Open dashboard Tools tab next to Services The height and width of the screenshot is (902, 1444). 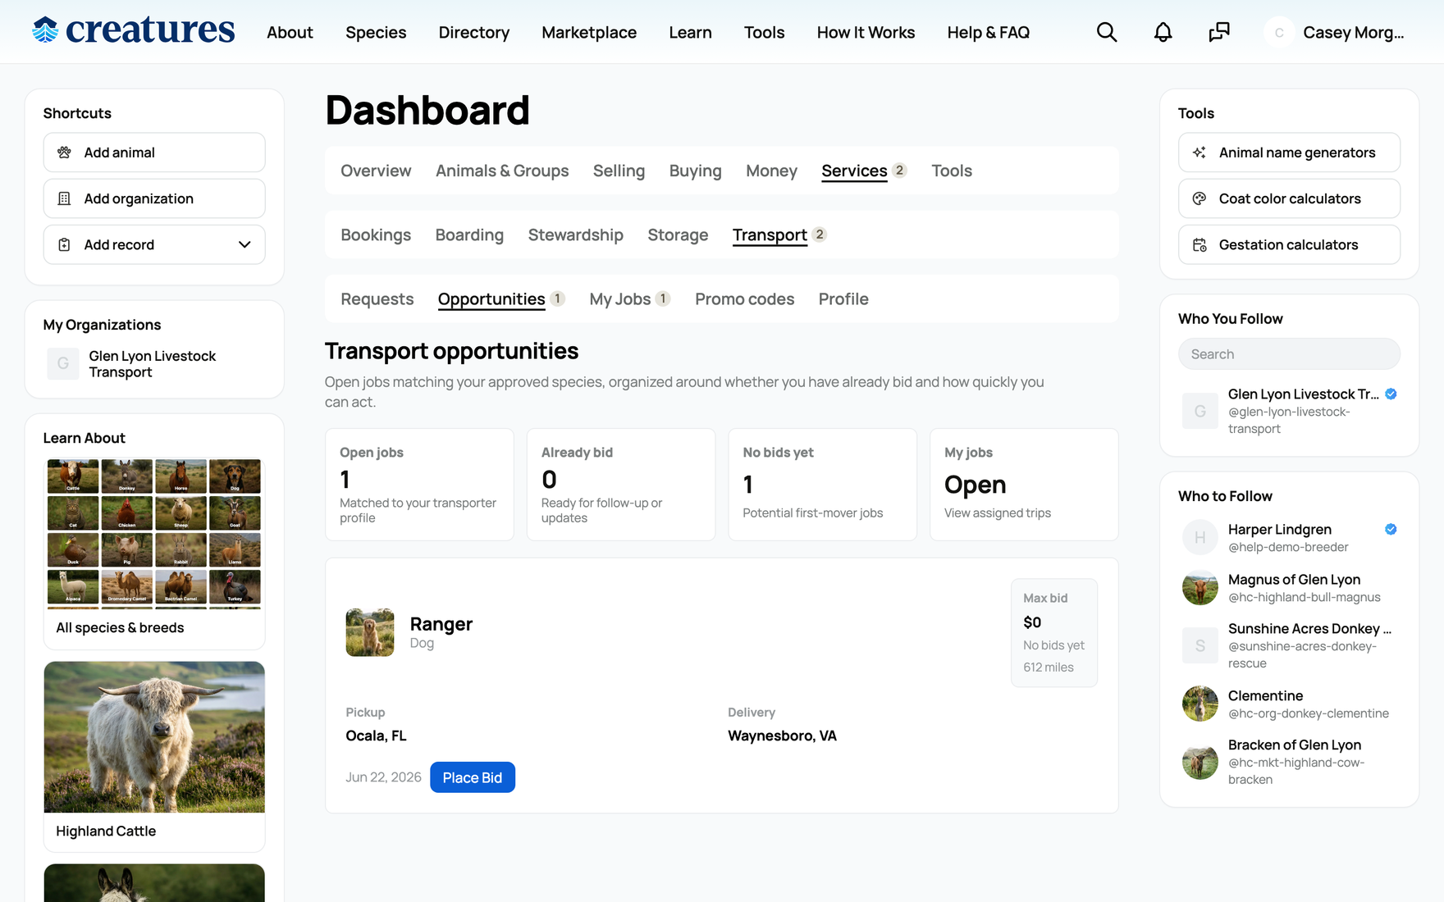952,171
